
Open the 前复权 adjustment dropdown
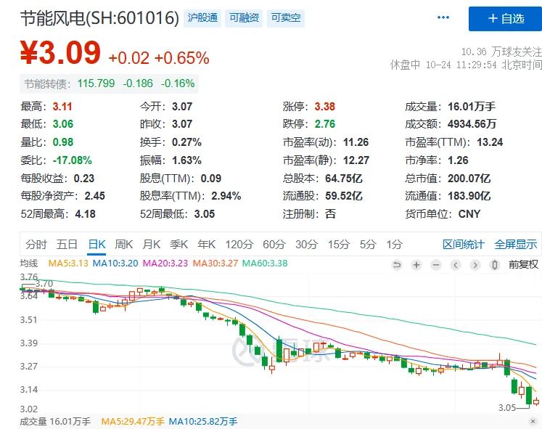point(523,265)
